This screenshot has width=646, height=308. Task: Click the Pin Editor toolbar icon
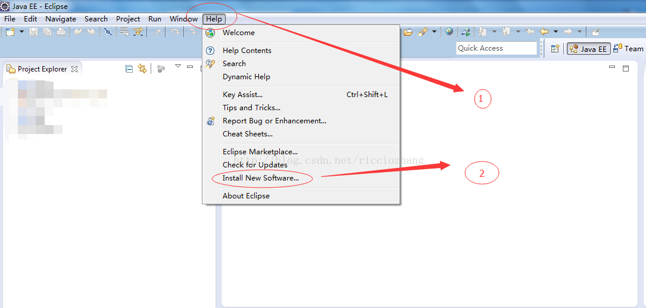click(596, 32)
